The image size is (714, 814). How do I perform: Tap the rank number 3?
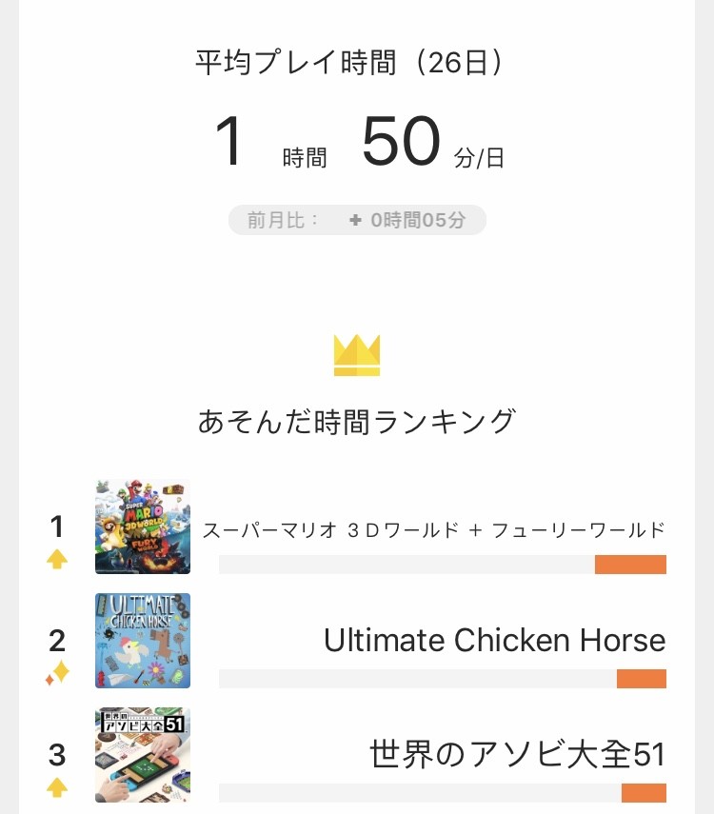click(x=57, y=755)
